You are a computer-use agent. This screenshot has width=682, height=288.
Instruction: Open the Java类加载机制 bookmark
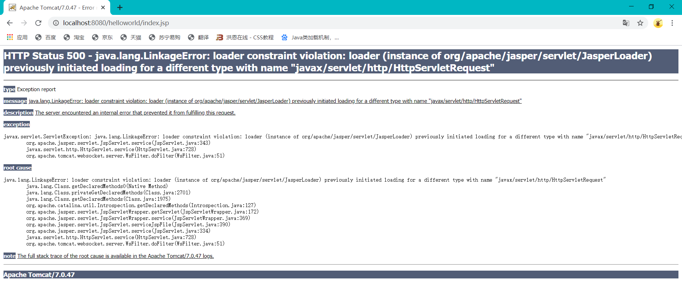[x=310, y=37]
